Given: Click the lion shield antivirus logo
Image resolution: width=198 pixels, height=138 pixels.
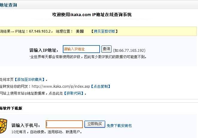Looking at the screenshot, I should coord(3,126).
